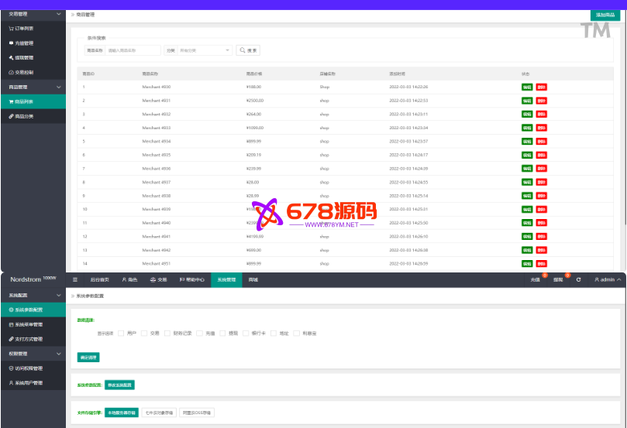The image size is (627, 428).
Task: Click the 搜索 magnifier button
Action: point(248,50)
